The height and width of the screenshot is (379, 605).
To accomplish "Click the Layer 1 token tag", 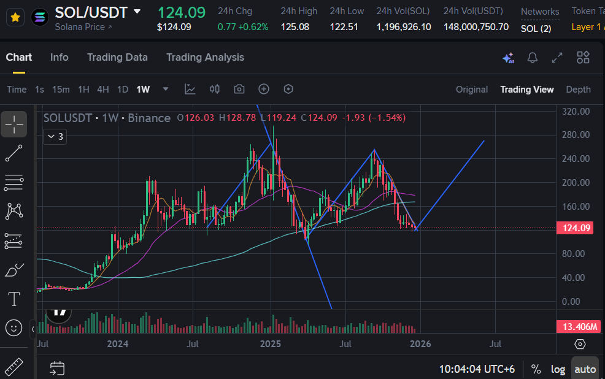I will point(587,27).
